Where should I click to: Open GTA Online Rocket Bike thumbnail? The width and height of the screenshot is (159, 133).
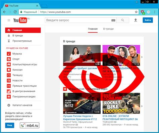pyautogui.click(x=121, y=103)
